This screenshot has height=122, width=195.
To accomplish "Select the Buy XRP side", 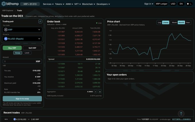I will [x=12, y=48].
